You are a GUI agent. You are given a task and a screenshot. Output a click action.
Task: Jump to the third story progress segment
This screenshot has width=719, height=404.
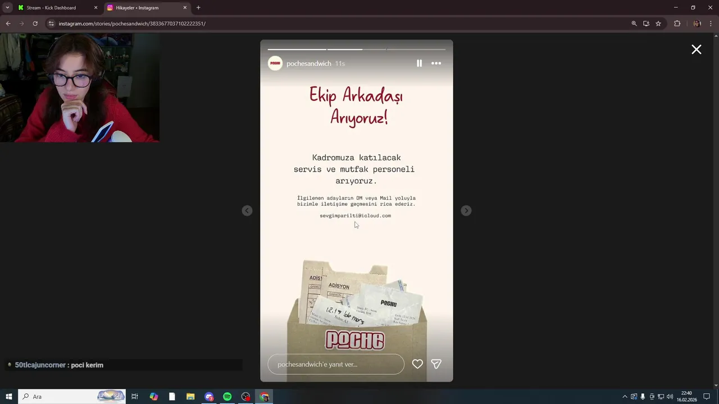416,49
